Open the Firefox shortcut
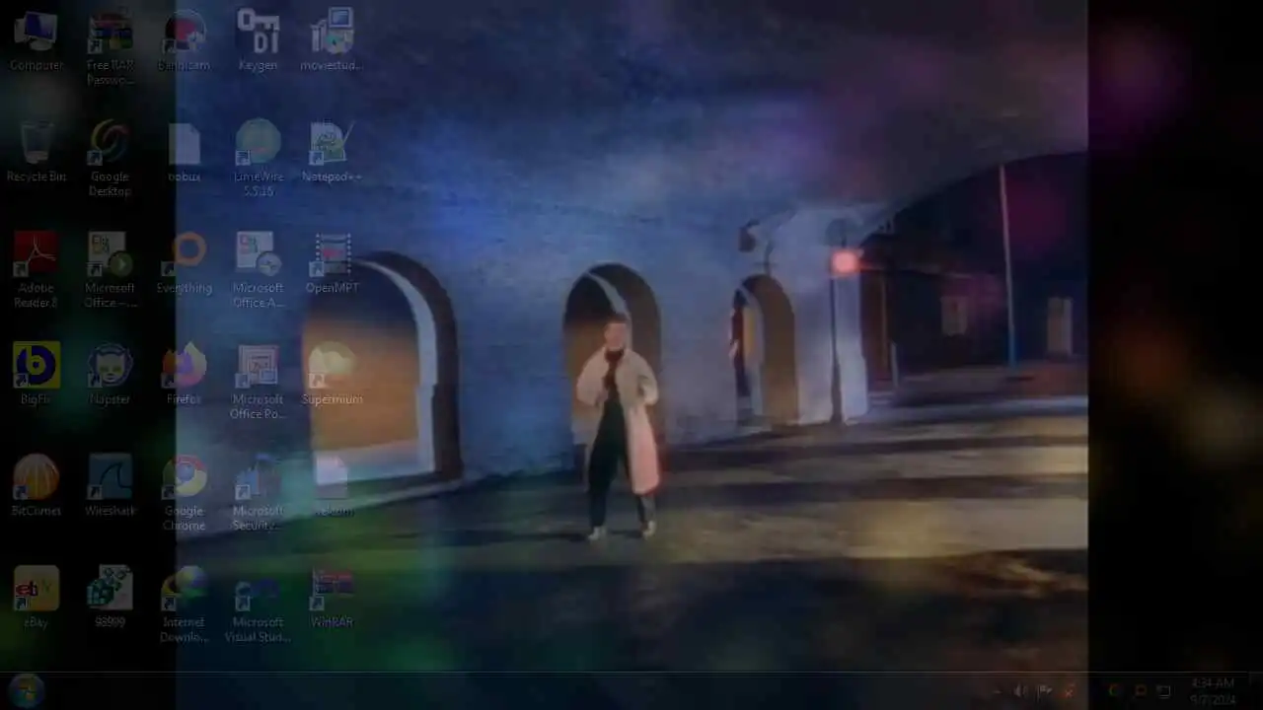 [185, 376]
